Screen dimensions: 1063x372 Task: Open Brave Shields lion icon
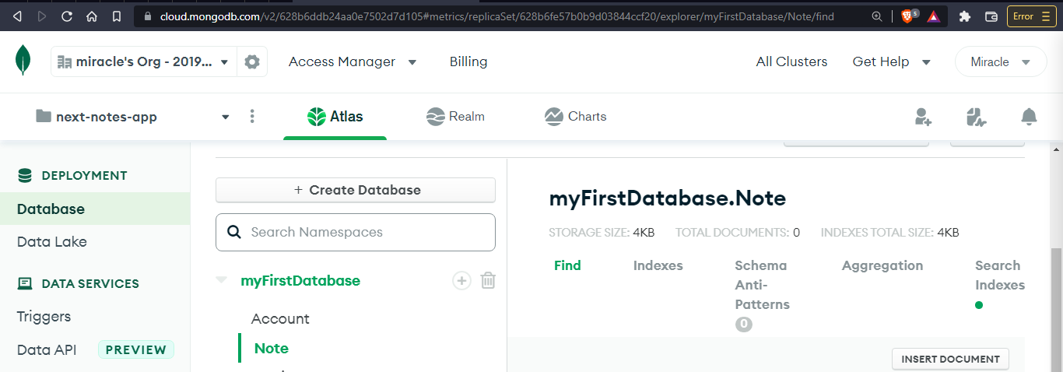click(909, 16)
